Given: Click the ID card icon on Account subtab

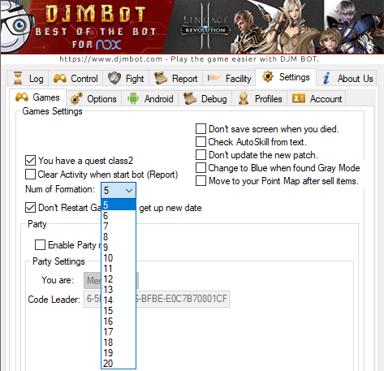Looking at the screenshot, I should click(299, 98).
